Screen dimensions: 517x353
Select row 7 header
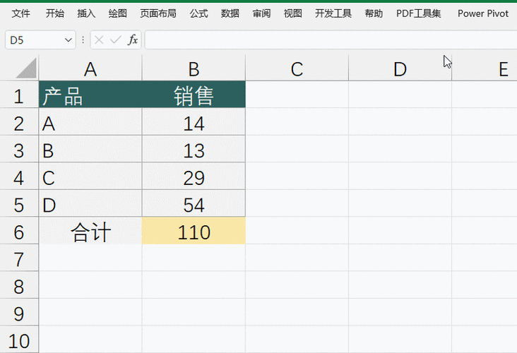[x=19, y=258]
